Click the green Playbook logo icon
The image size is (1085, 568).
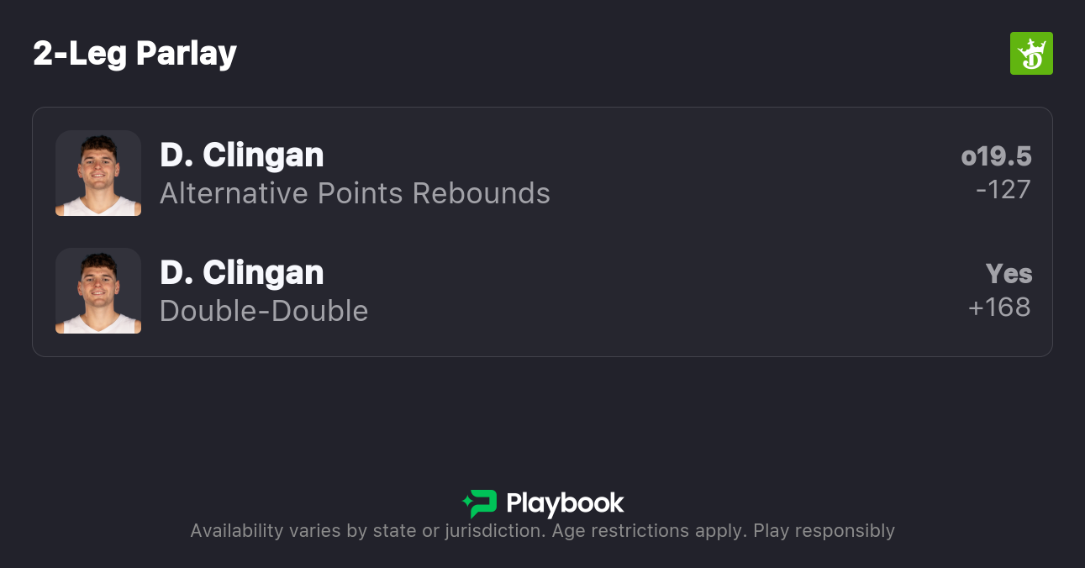click(482, 503)
